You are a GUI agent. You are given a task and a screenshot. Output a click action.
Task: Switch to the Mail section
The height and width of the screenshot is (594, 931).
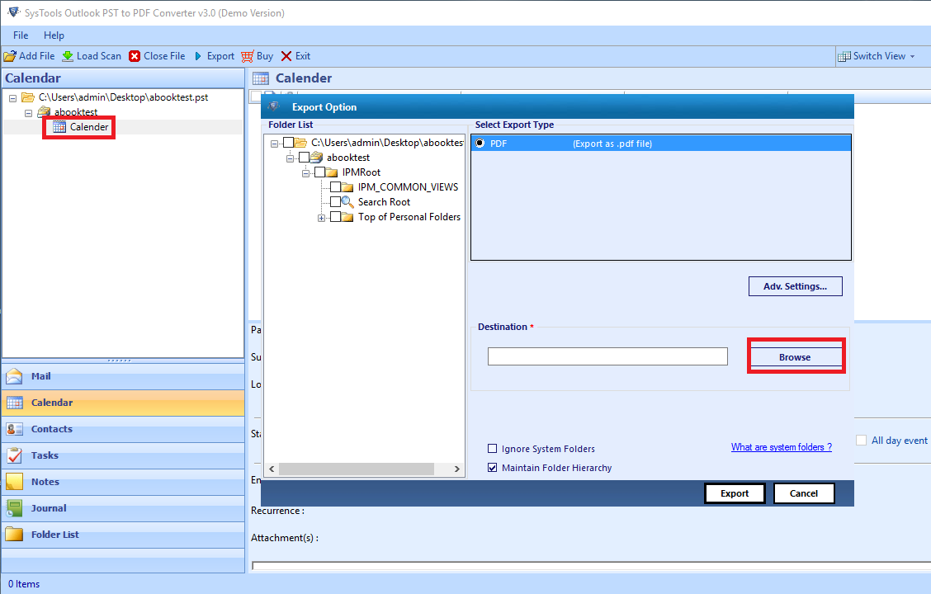click(123, 376)
